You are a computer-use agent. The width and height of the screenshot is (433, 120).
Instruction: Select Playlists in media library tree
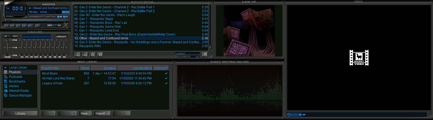point(15,72)
